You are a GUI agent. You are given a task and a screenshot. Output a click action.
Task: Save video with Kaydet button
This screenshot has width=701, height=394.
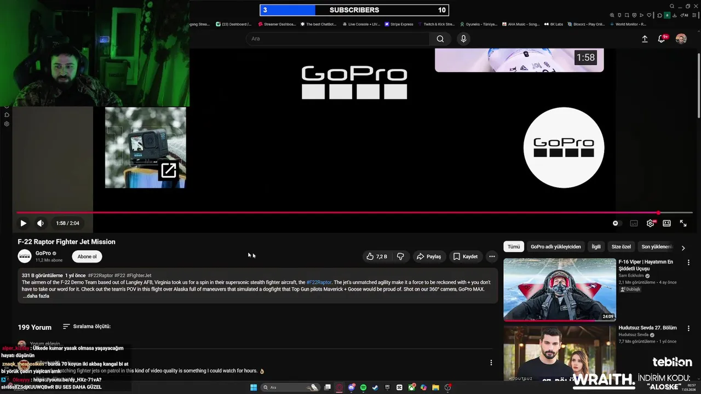pos(465,257)
